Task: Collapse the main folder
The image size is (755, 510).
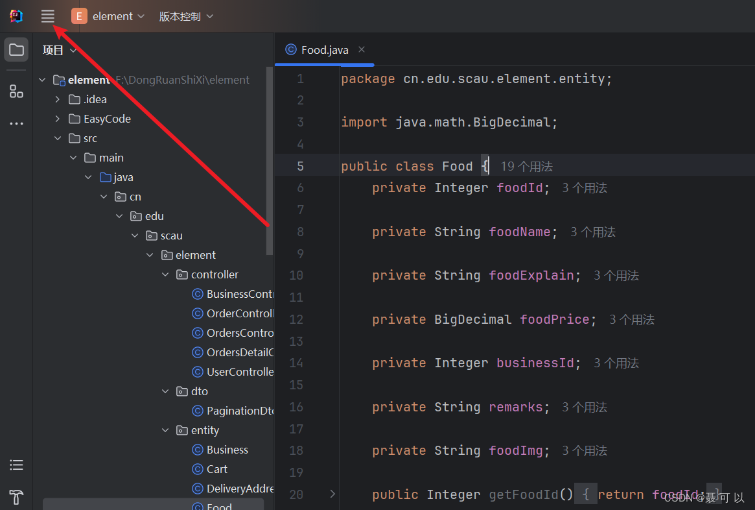Action: [x=73, y=158]
